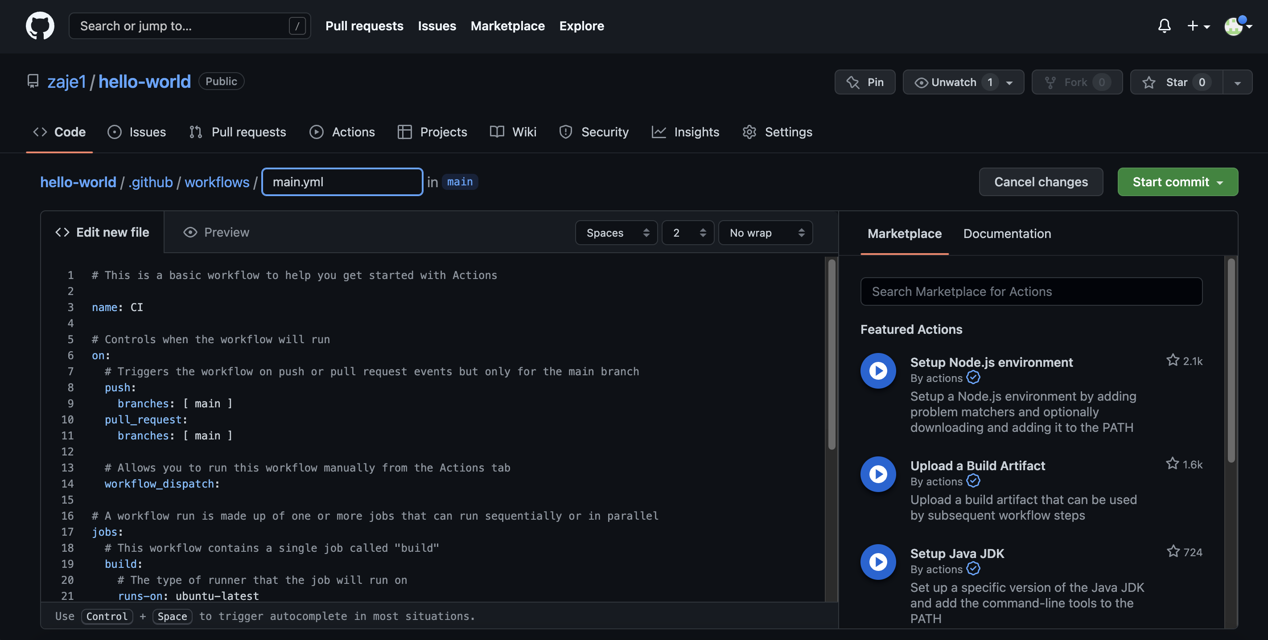
Task: Click the Setup Java JDK play icon
Action: click(x=878, y=561)
